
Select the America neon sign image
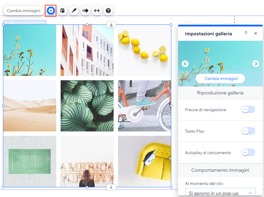(87, 161)
